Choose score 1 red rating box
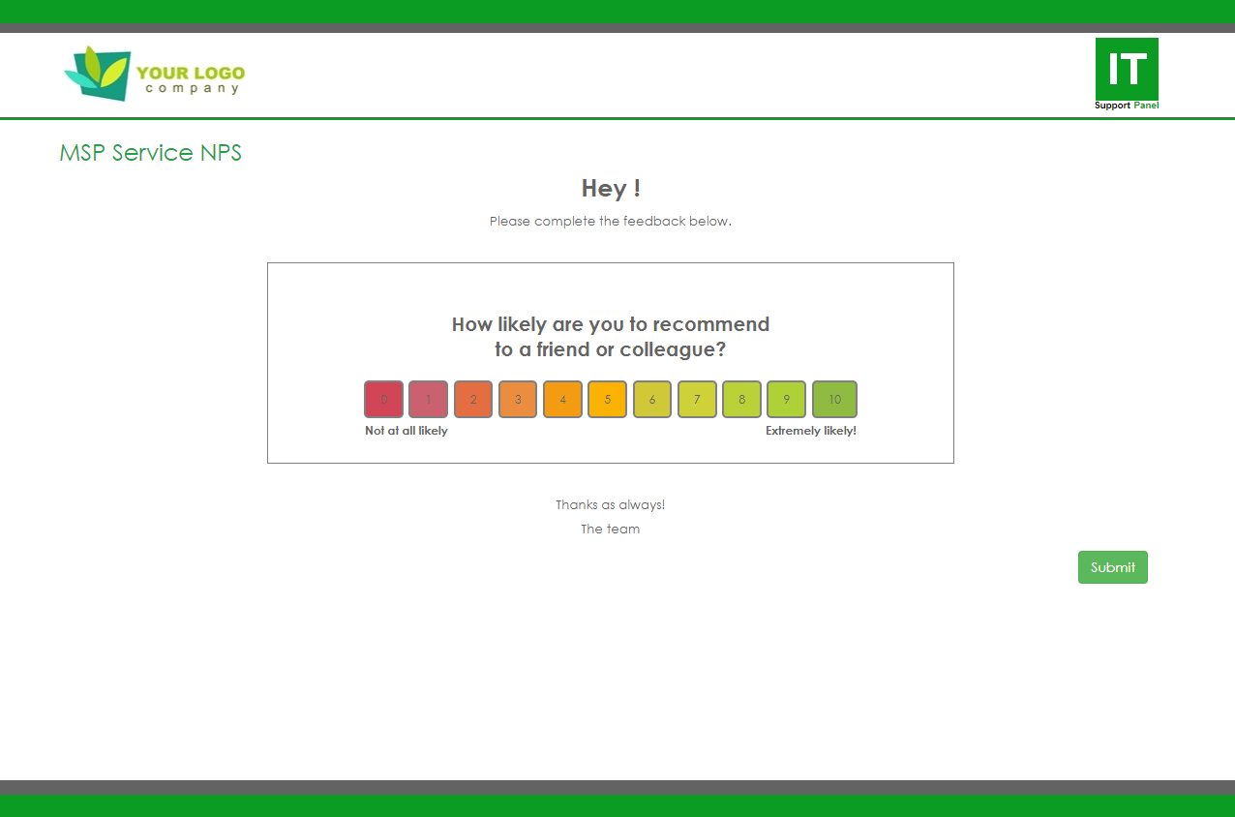 coord(428,399)
